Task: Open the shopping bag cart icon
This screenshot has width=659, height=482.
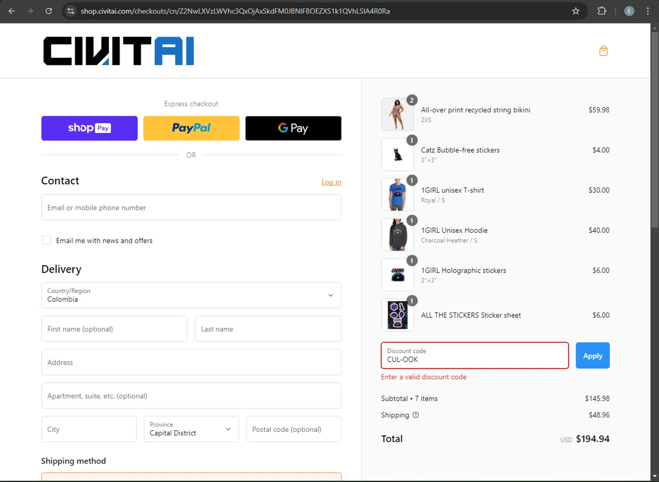Action: point(604,51)
